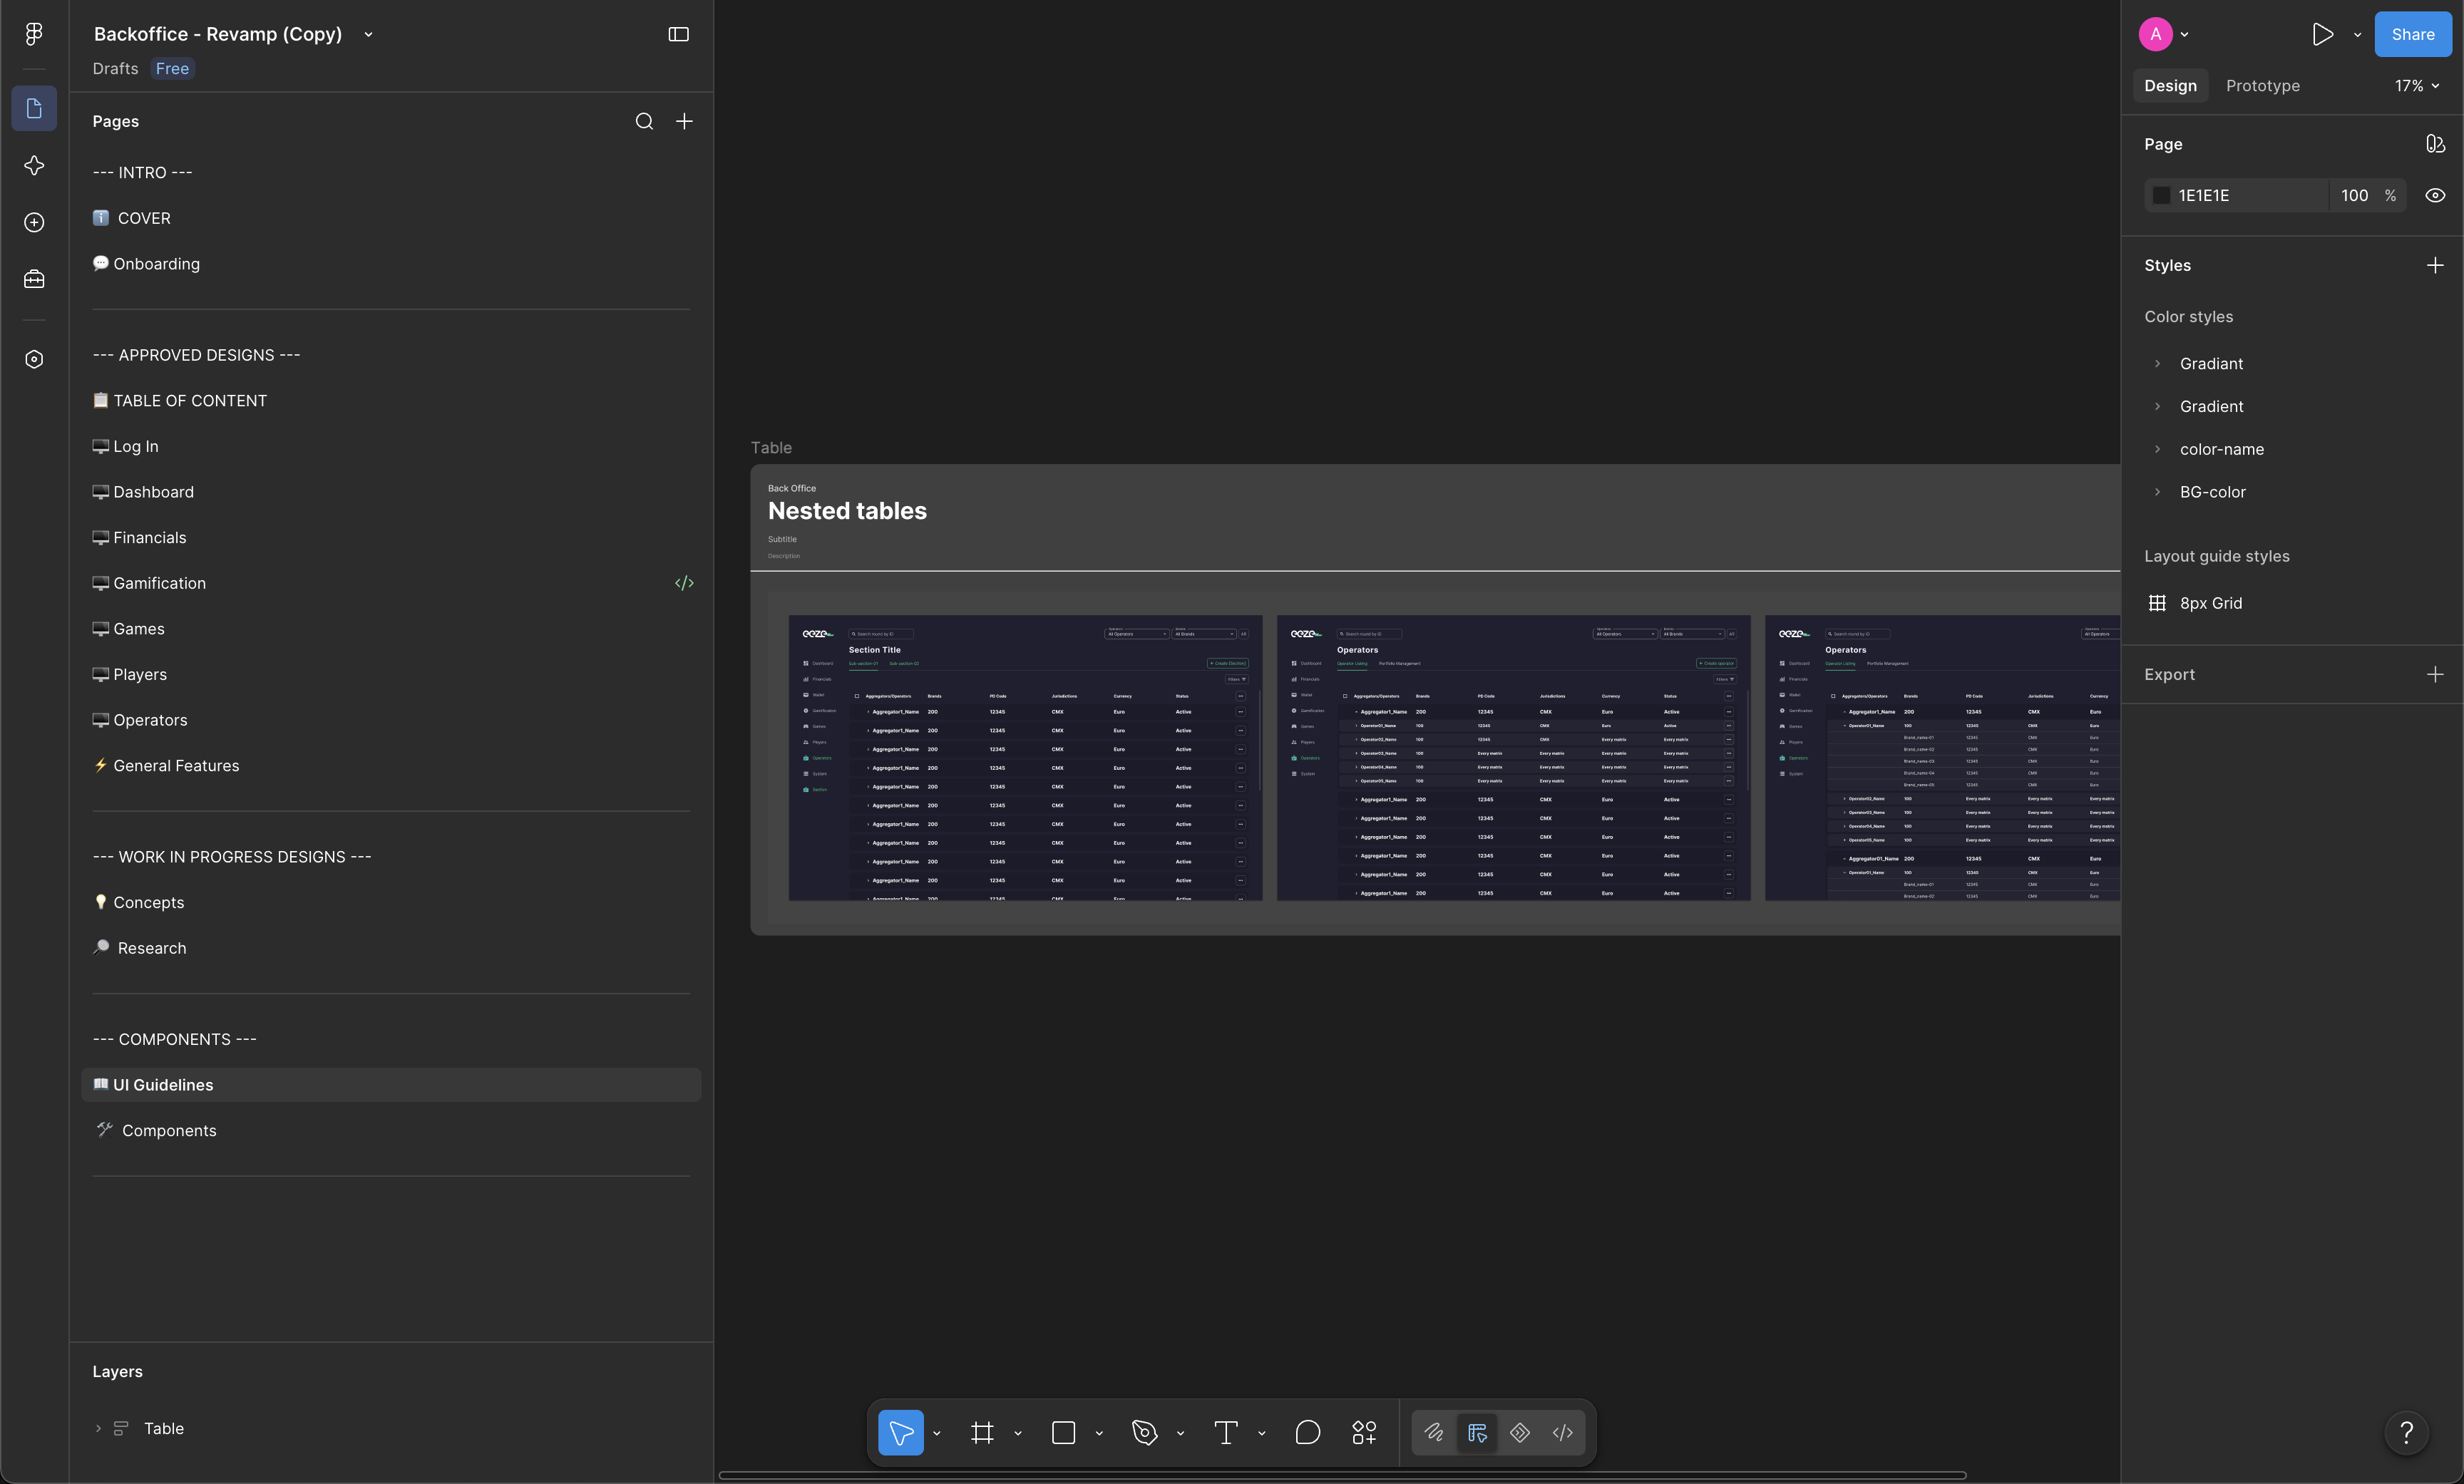The width and height of the screenshot is (2464, 1484).
Task: Start the presentation play icon
Action: pos(2322,34)
